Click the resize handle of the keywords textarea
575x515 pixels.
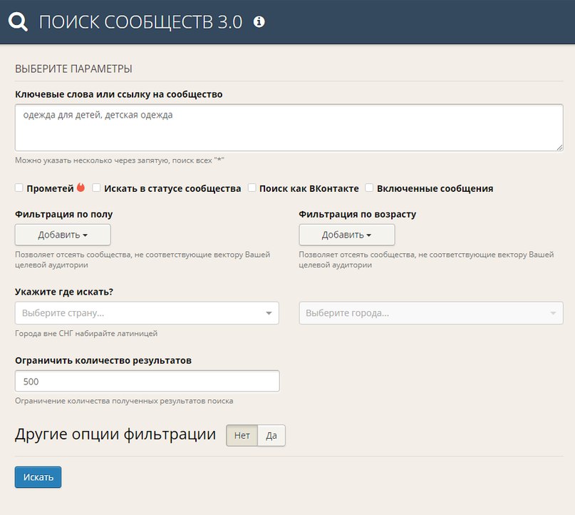click(x=559, y=147)
